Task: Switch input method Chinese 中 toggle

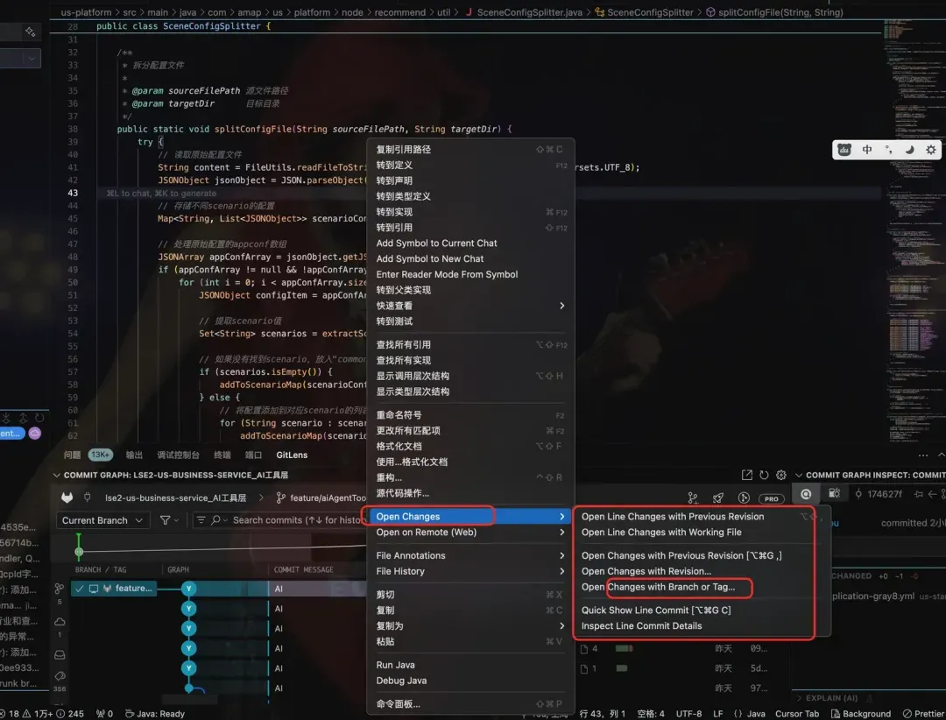Action: point(866,150)
